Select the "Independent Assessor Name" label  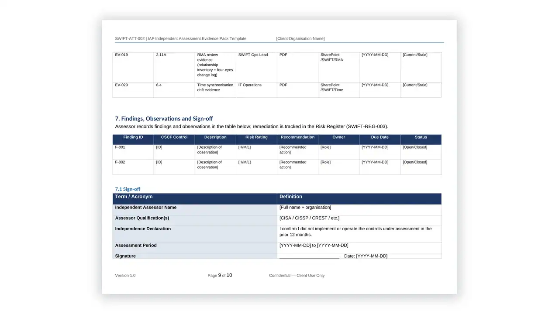pyautogui.click(x=146, y=208)
